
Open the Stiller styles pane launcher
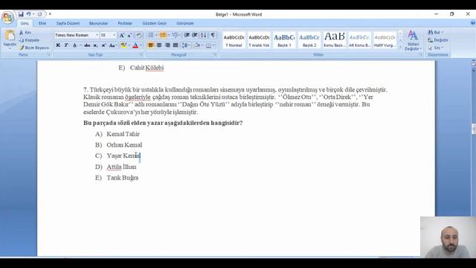click(421, 54)
